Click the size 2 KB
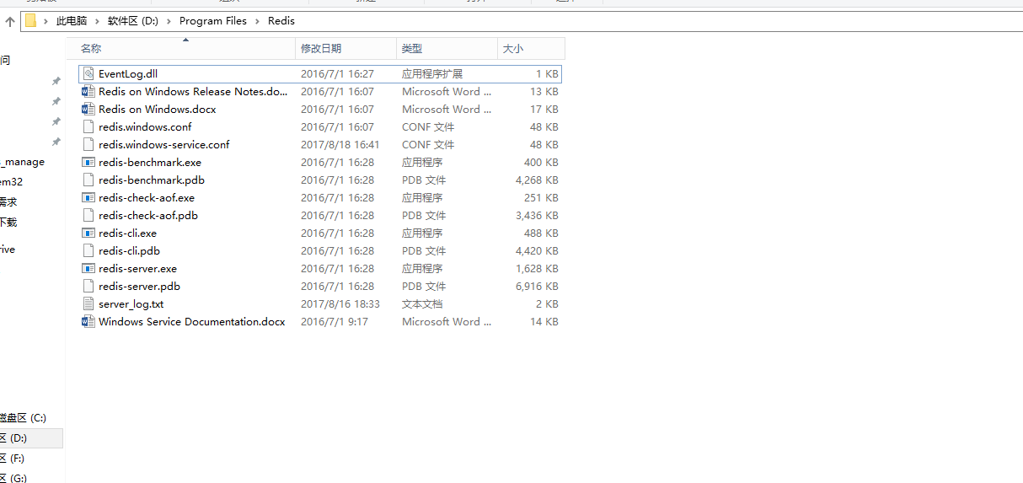1023x483 pixels. click(547, 304)
